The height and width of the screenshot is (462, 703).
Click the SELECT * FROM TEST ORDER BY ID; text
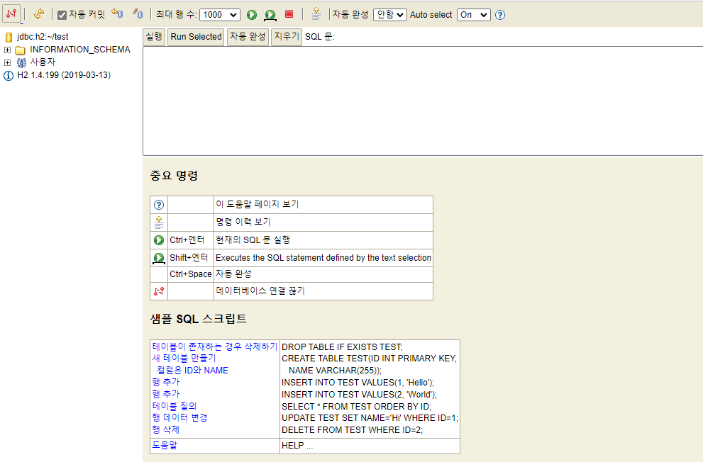coord(356,407)
